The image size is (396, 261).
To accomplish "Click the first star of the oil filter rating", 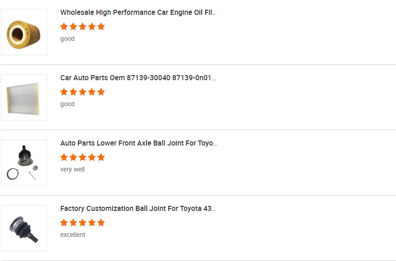I will [x=64, y=26].
